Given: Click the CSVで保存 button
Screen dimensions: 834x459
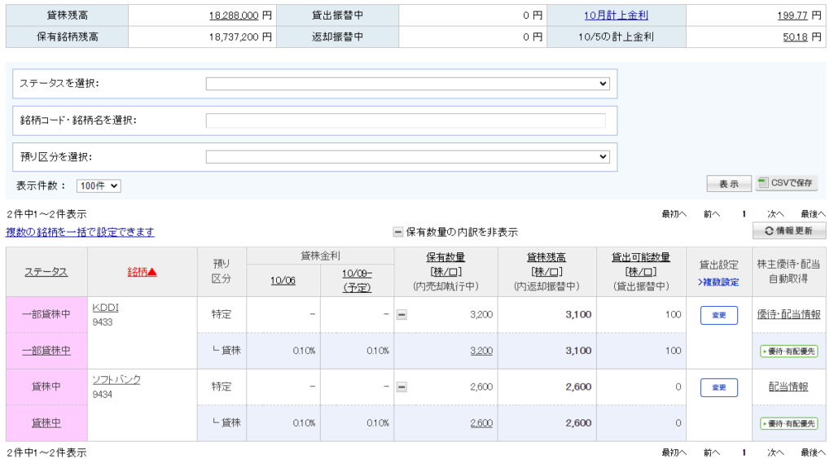Looking at the screenshot, I should [786, 184].
